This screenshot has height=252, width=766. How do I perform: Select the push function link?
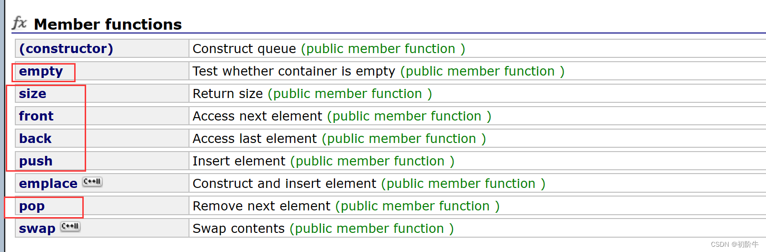click(36, 161)
